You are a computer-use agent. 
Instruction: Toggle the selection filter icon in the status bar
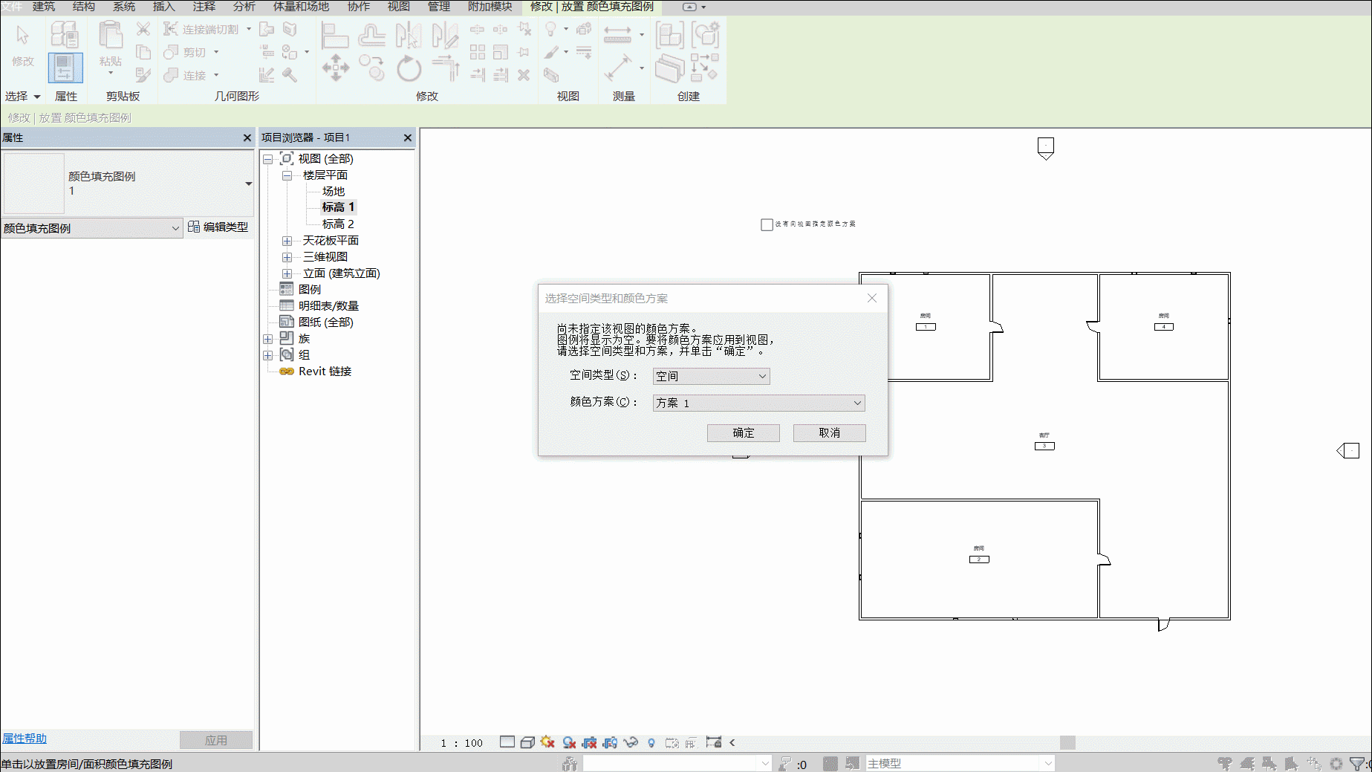pyautogui.click(x=1357, y=763)
